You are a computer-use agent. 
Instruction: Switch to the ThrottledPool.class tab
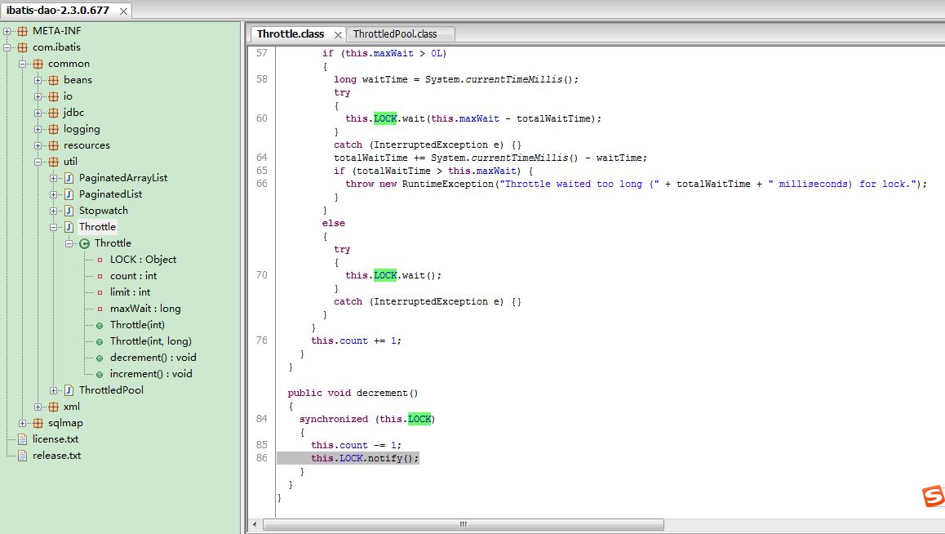(x=395, y=34)
